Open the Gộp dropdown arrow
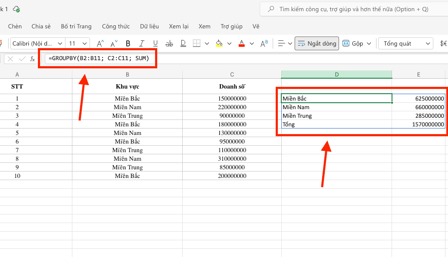Screen dimensions: 448x257 coord(369,43)
